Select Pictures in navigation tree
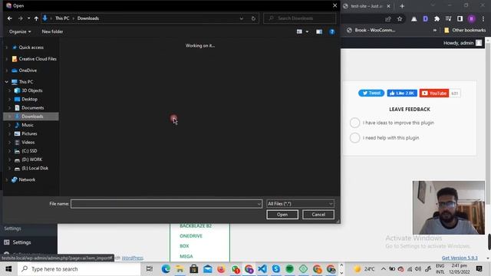The width and height of the screenshot is (491, 276). point(29,133)
